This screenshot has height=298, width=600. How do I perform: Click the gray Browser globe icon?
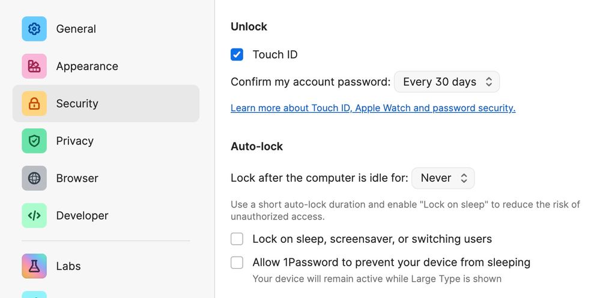click(34, 178)
